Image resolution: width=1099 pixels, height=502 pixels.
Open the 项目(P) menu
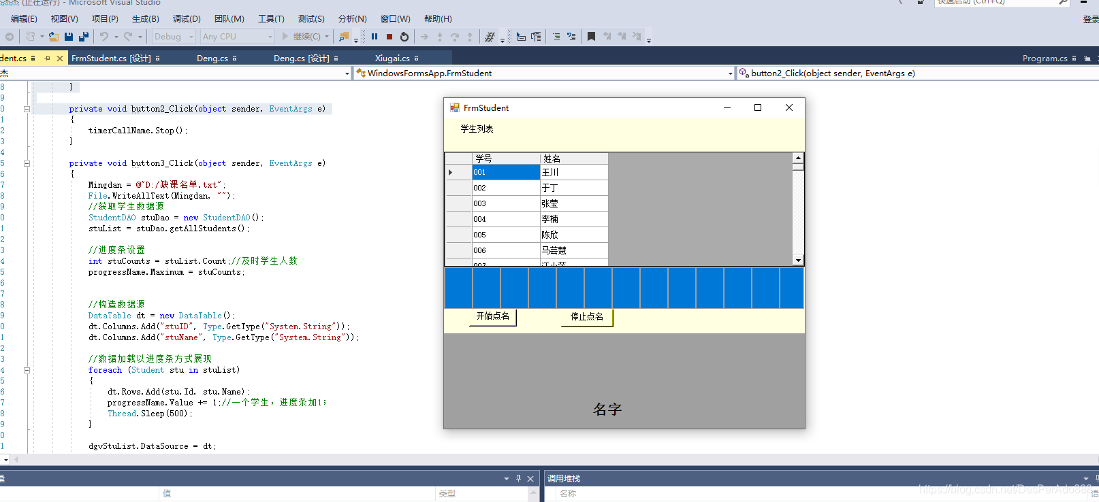[105, 19]
